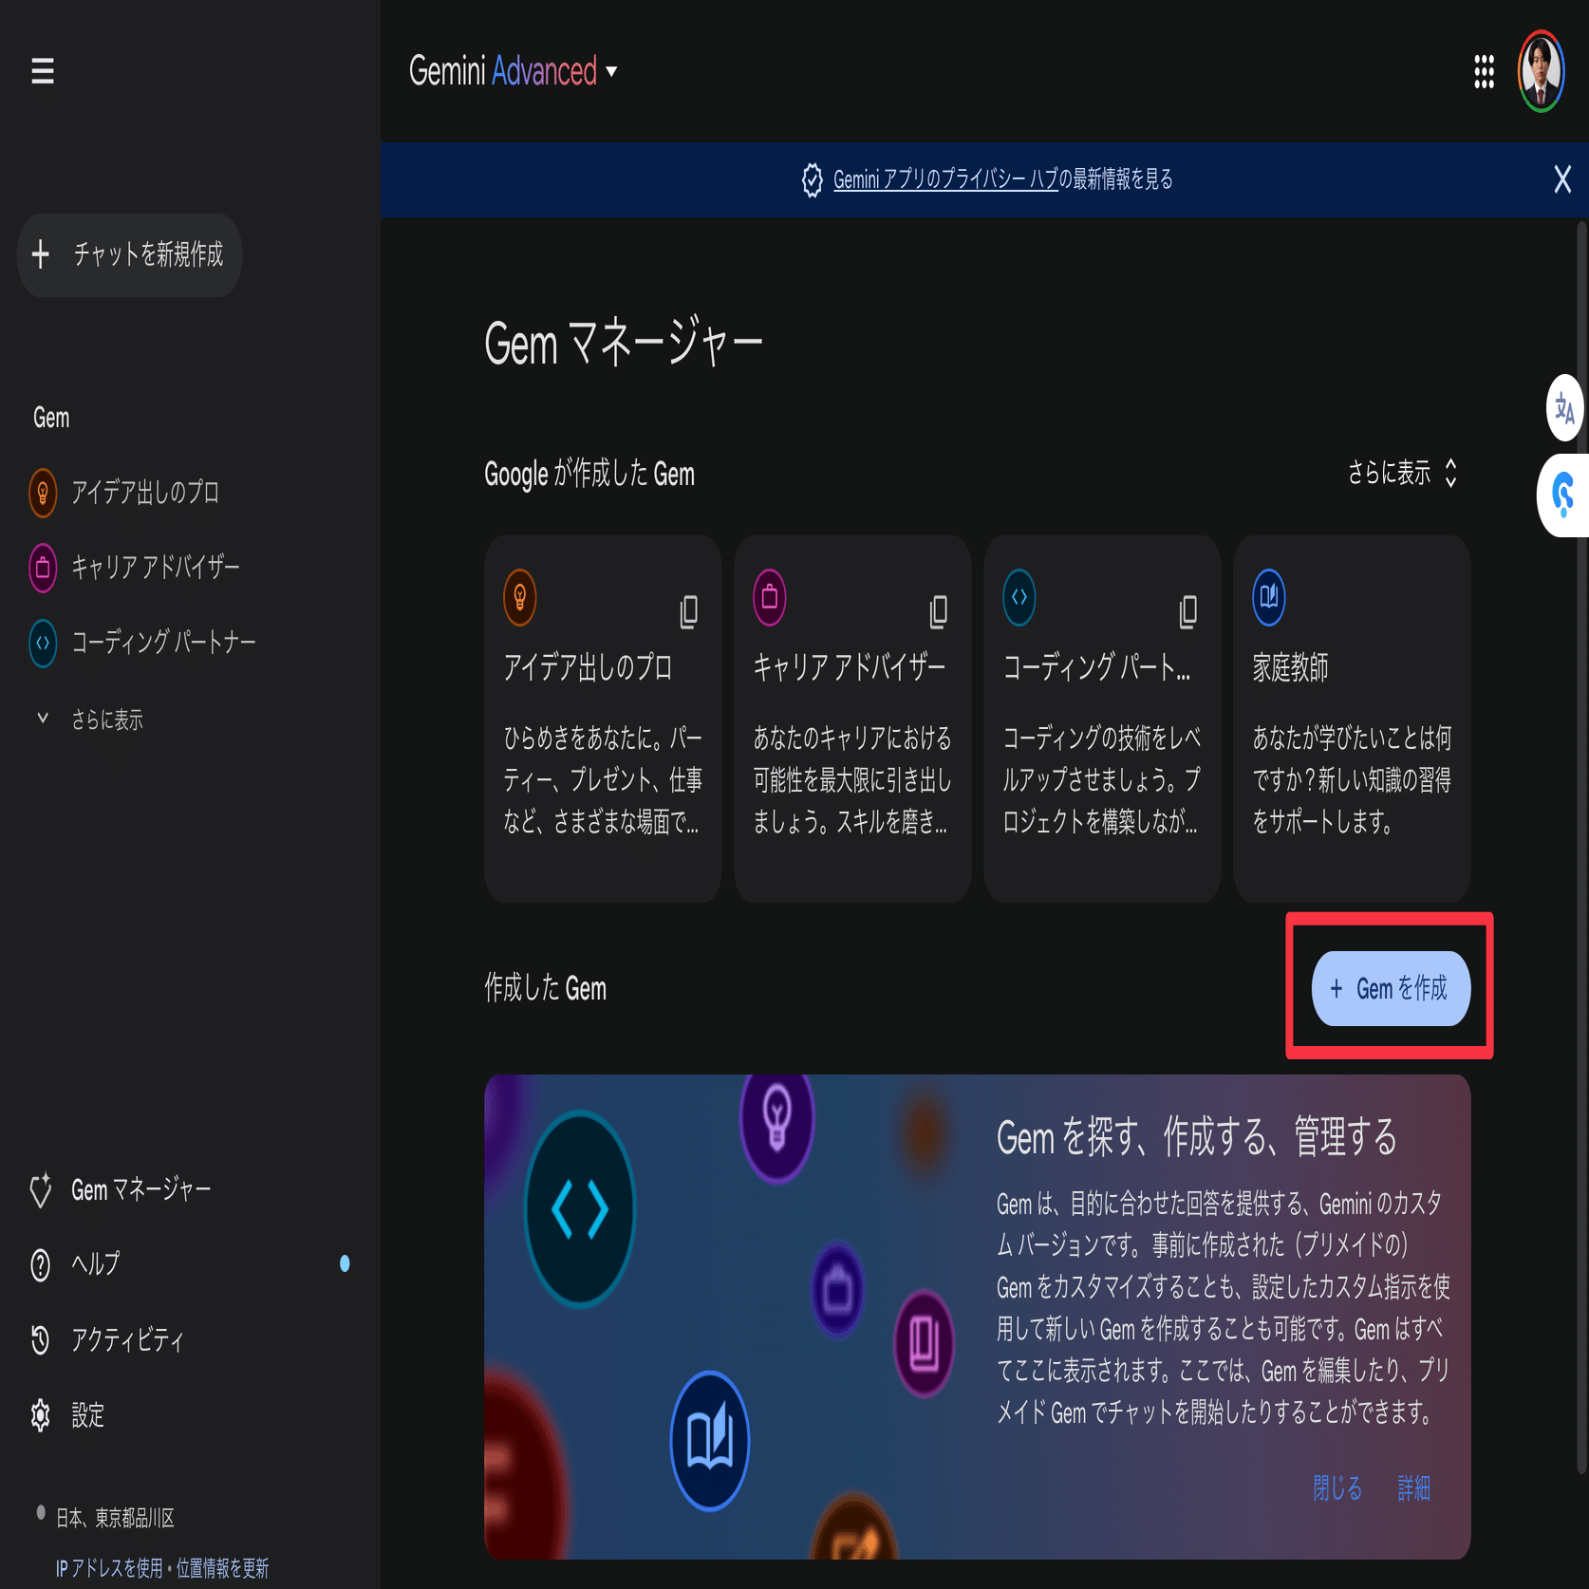Open the Google apps grid
1589x1589 pixels.
1483,71
